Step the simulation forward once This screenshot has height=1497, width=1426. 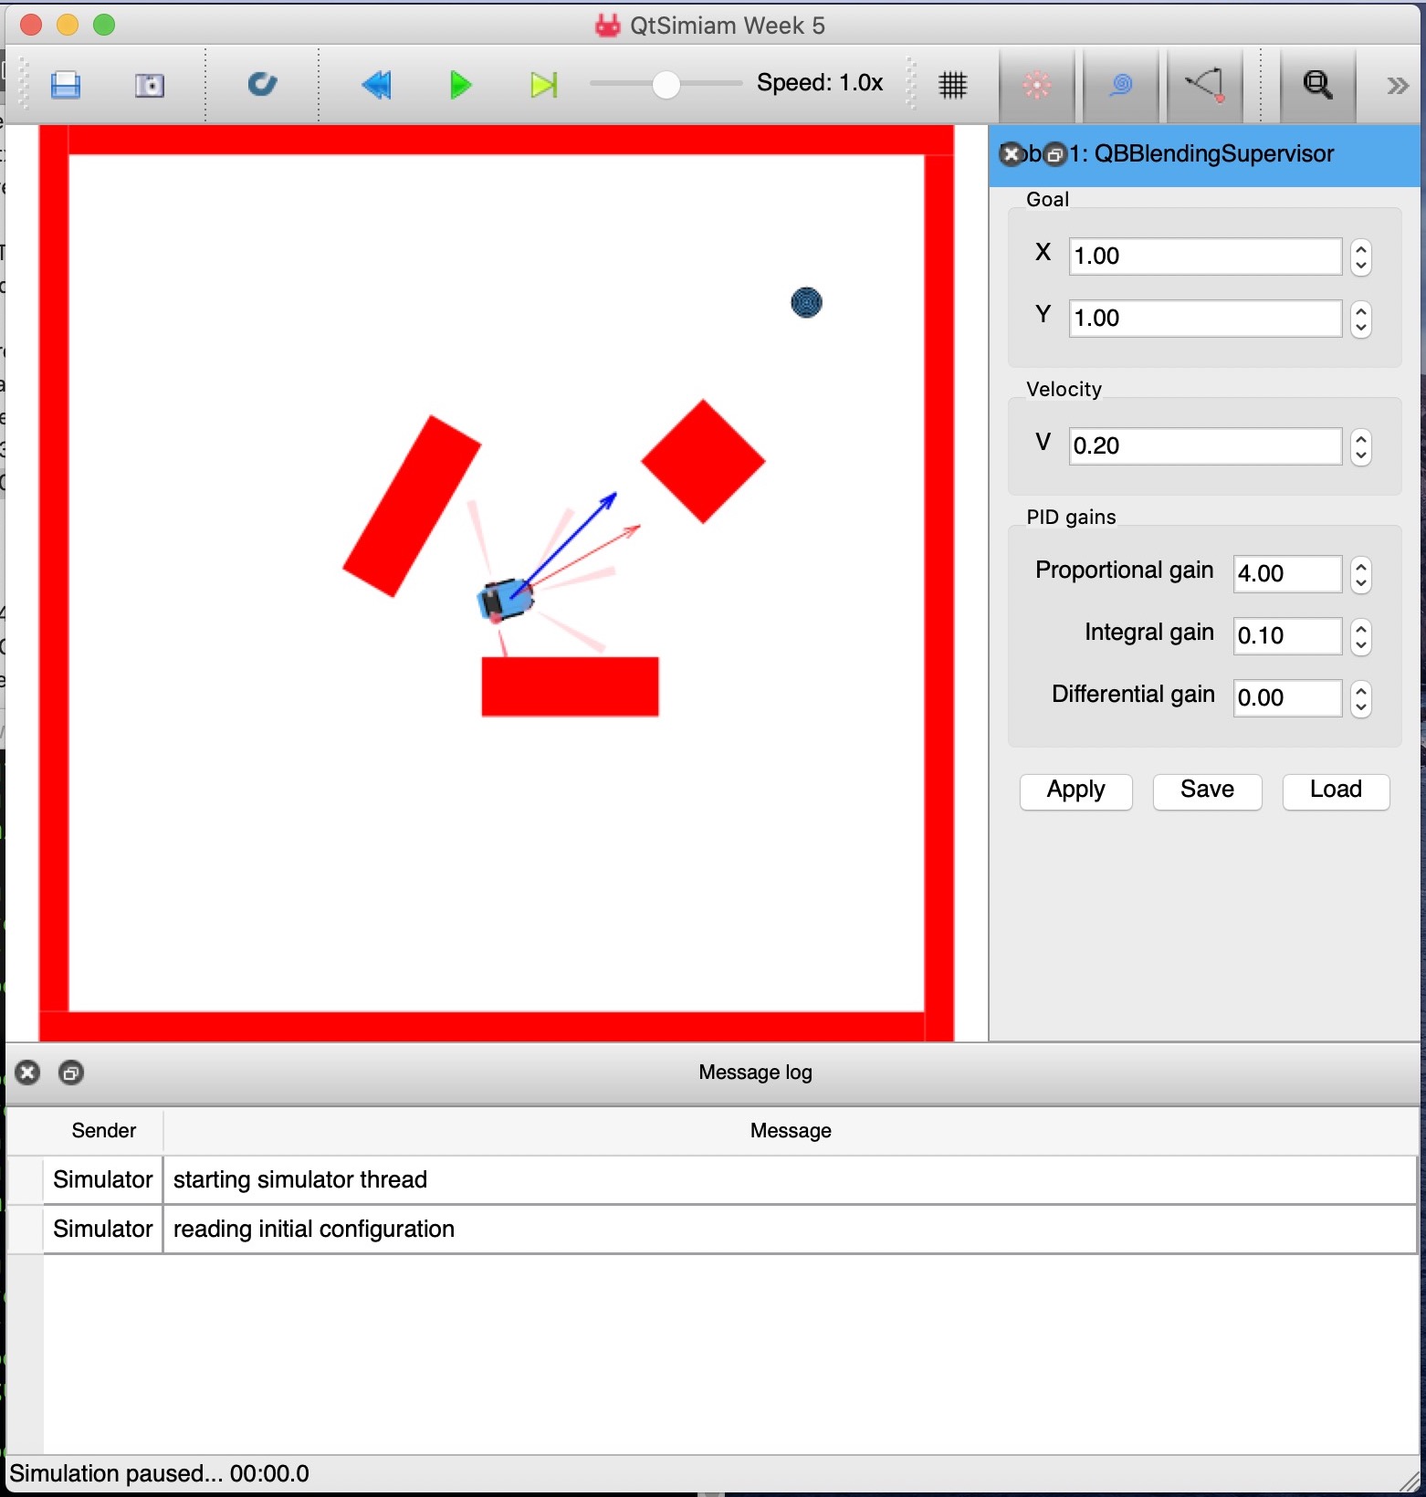(x=544, y=85)
